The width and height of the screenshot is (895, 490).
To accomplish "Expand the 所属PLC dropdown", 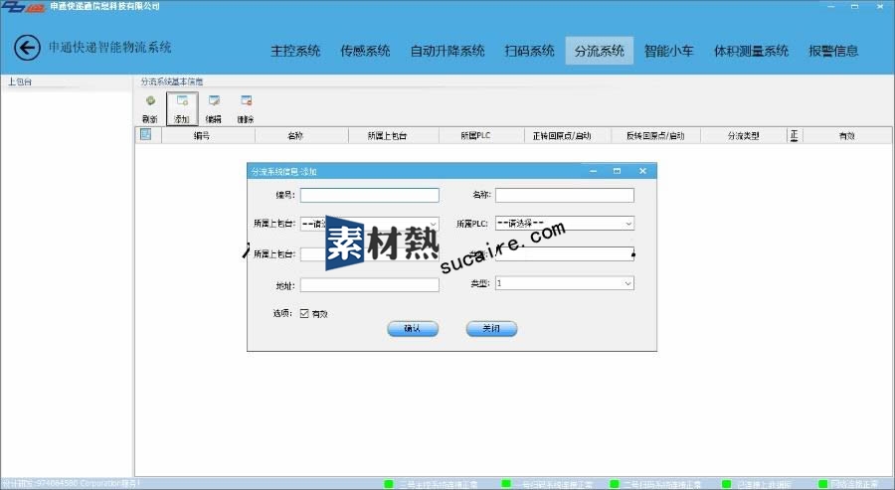I will (564, 224).
